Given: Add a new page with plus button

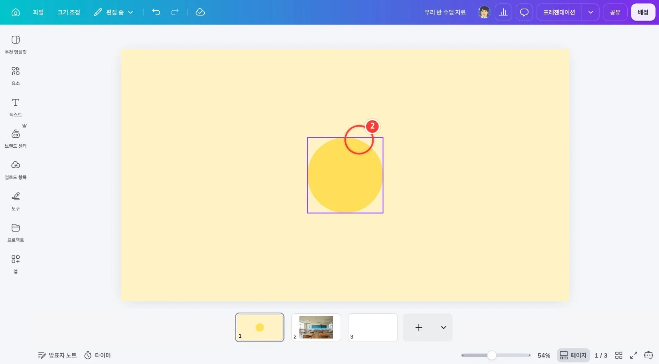Looking at the screenshot, I should (x=419, y=327).
